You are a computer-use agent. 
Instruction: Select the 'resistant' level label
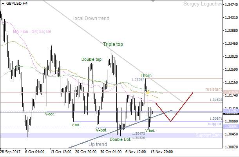(x=214, y=89)
